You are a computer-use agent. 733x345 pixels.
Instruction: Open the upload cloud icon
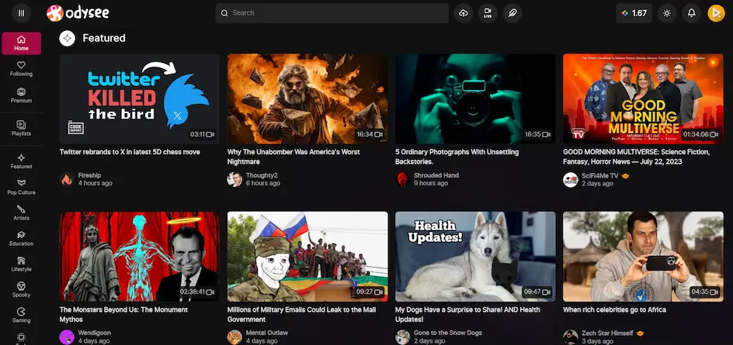[x=464, y=13]
